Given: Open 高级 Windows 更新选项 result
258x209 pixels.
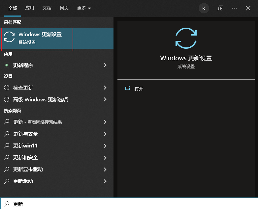Looking at the screenshot, I should pyautogui.click(x=57, y=99).
